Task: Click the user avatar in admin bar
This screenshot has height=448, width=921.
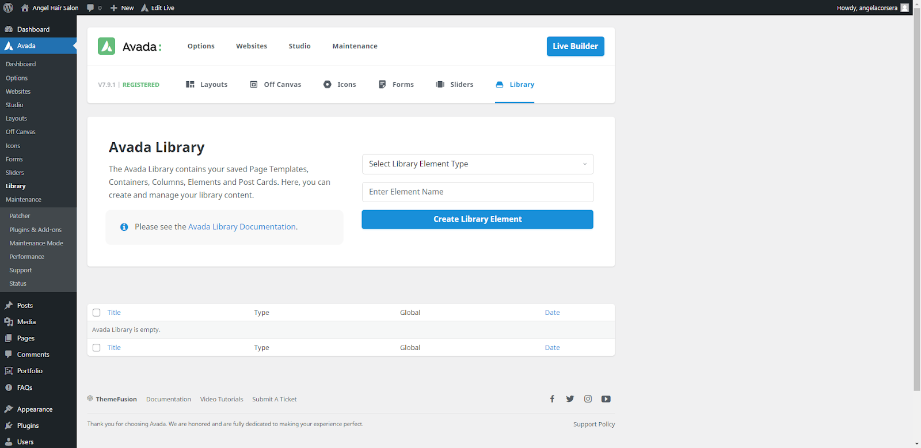Action: (x=904, y=7)
